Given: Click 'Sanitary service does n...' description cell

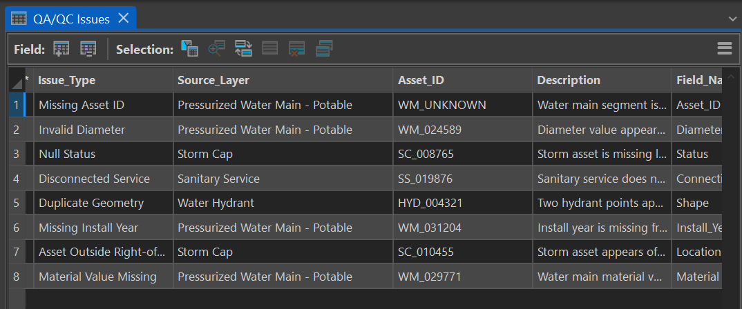Looking at the screenshot, I should click(602, 179).
